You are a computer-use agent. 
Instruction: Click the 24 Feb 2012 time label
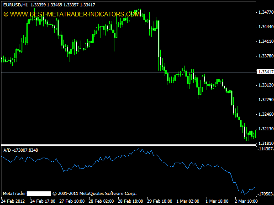[13, 201]
